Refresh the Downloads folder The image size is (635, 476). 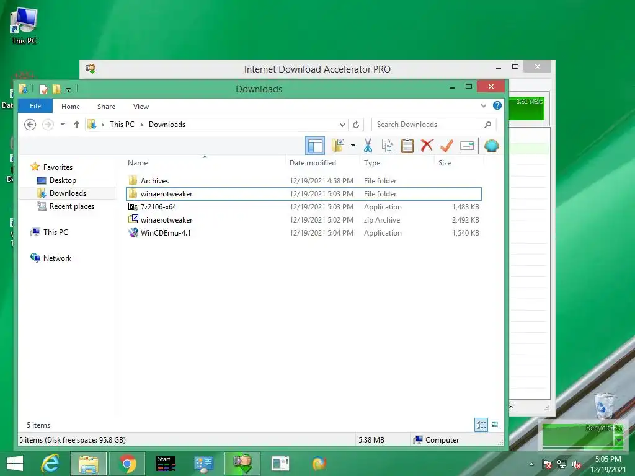coord(356,125)
